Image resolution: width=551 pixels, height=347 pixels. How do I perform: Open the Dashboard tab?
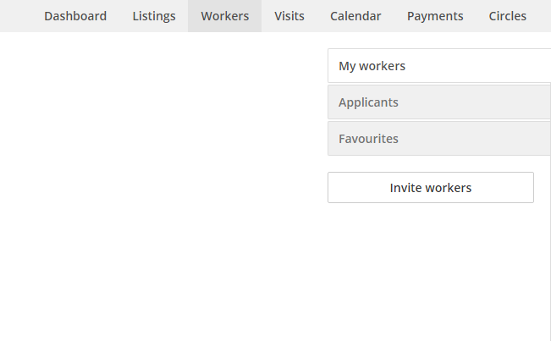point(75,16)
